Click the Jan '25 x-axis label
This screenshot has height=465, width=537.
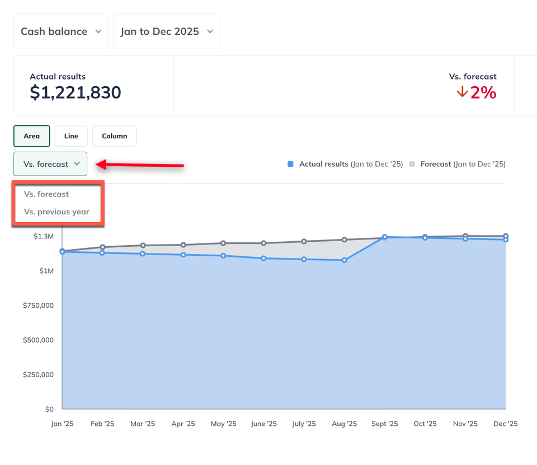pos(62,424)
